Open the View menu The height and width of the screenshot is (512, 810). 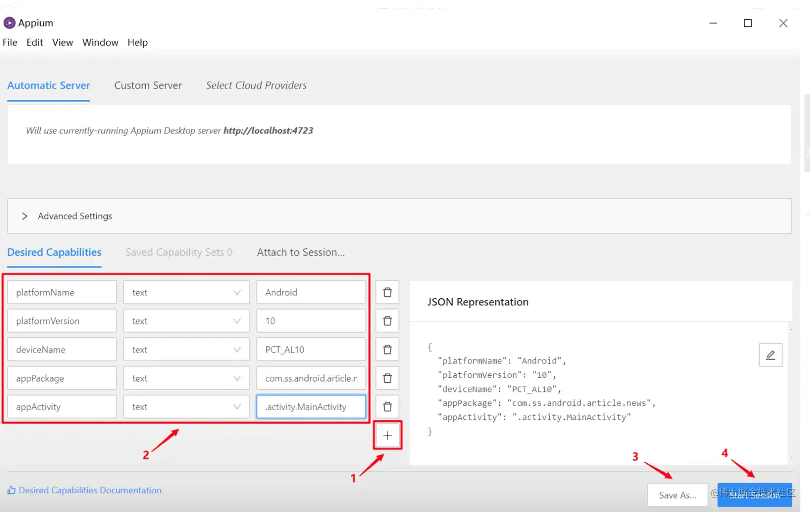(x=63, y=42)
